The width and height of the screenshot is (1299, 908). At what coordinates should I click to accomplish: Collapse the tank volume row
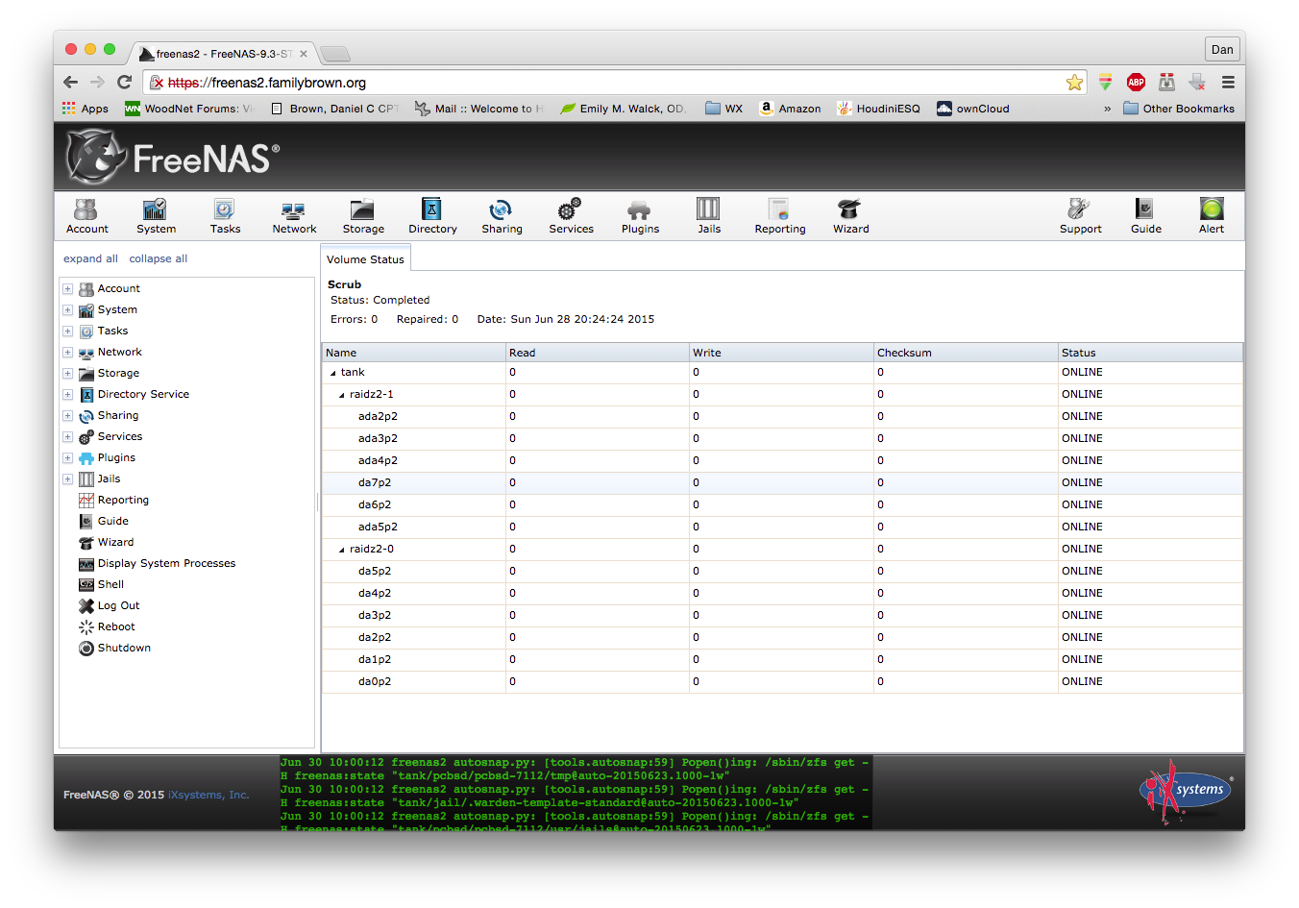pos(333,373)
